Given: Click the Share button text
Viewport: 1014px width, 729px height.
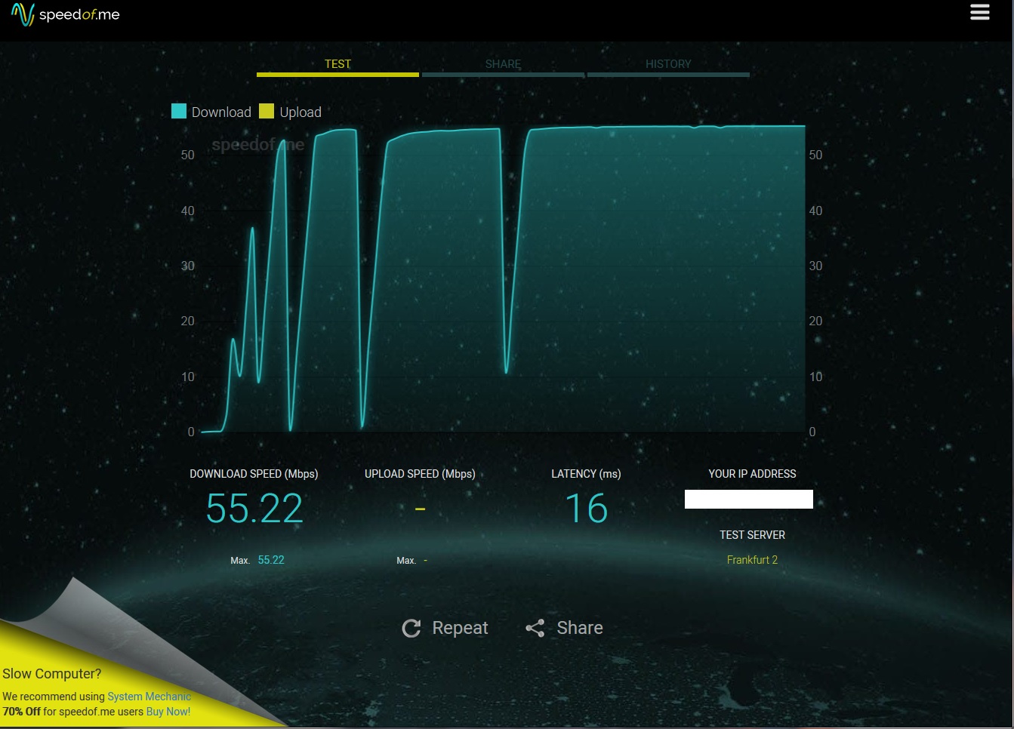Looking at the screenshot, I should 580,628.
